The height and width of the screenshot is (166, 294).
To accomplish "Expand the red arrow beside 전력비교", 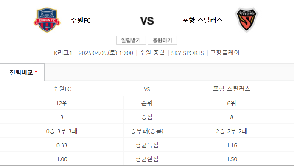I will [36, 72].
